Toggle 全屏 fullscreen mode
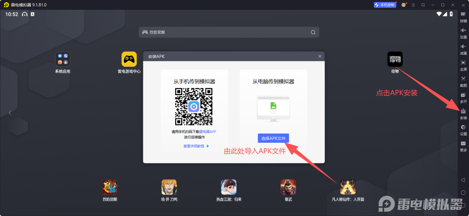The height and width of the screenshot is (216, 469). coord(463,65)
